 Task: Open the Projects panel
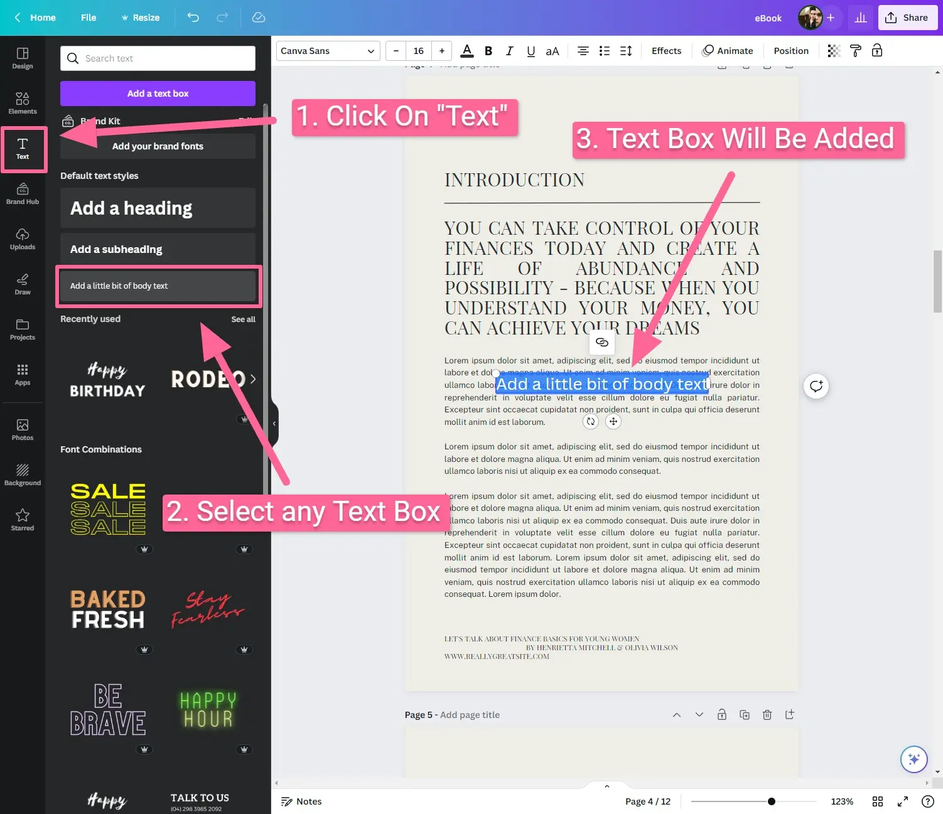pos(23,329)
